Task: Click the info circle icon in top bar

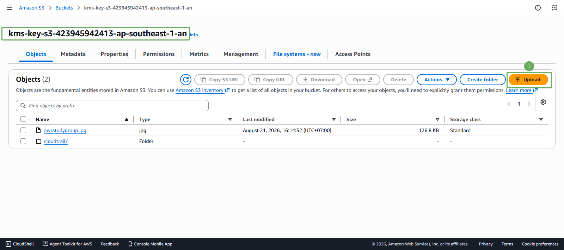Action: pyautogui.click(x=538, y=8)
